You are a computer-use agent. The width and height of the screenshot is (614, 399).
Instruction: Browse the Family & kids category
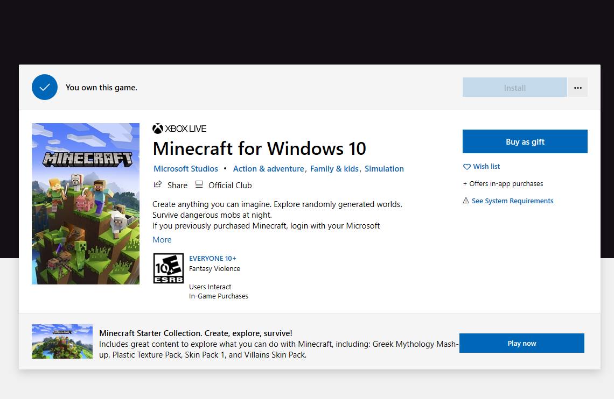pos(334,169)
